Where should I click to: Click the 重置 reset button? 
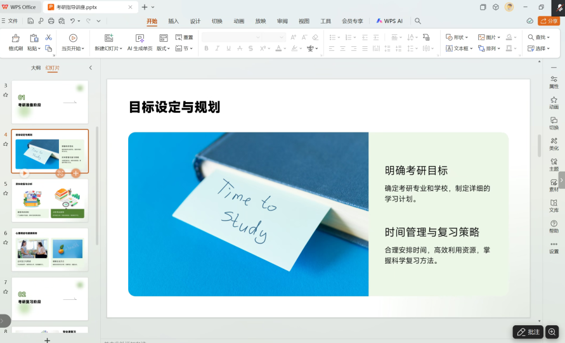(184, 37)
